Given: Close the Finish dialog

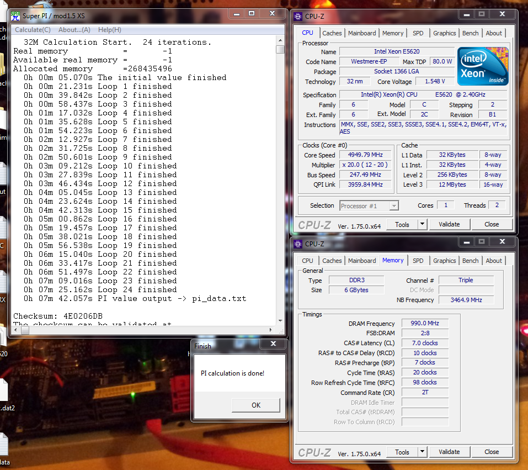Looking at the screenshot, I should 273,344.
